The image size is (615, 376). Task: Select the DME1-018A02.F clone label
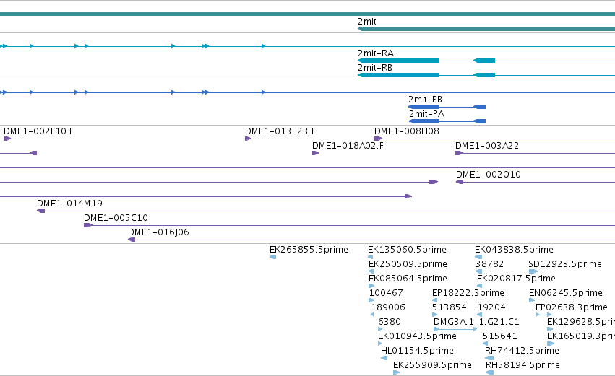(x=348, y=146)
